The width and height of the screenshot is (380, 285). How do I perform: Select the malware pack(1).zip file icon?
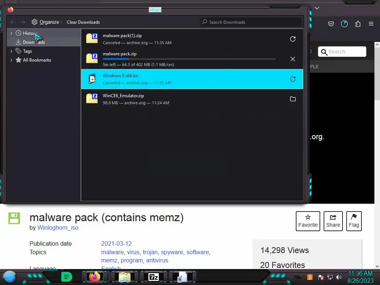point(92,38)
